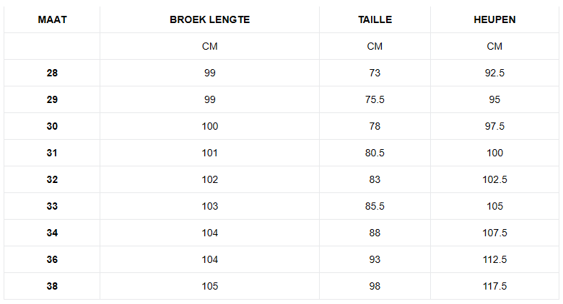Click trouser length 102 cell
This screenshot has height=304, width=563.
click(x=209, y=179)
